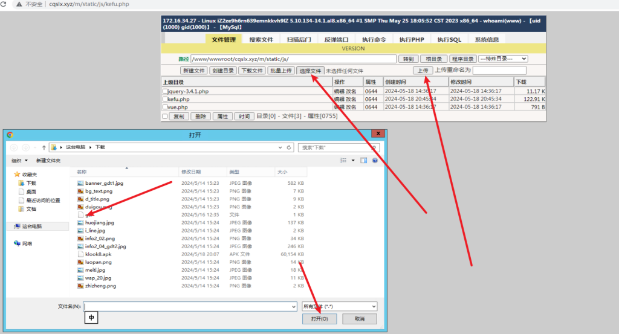Screen dimensions: 619x334
Task: Select 网络 in the navigation pane
Action: click(27, 243)
